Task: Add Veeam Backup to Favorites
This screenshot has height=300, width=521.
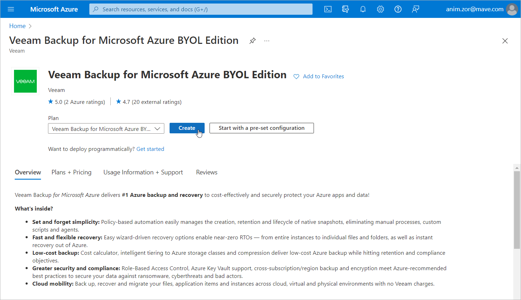Action: click(x=319, y=76)
